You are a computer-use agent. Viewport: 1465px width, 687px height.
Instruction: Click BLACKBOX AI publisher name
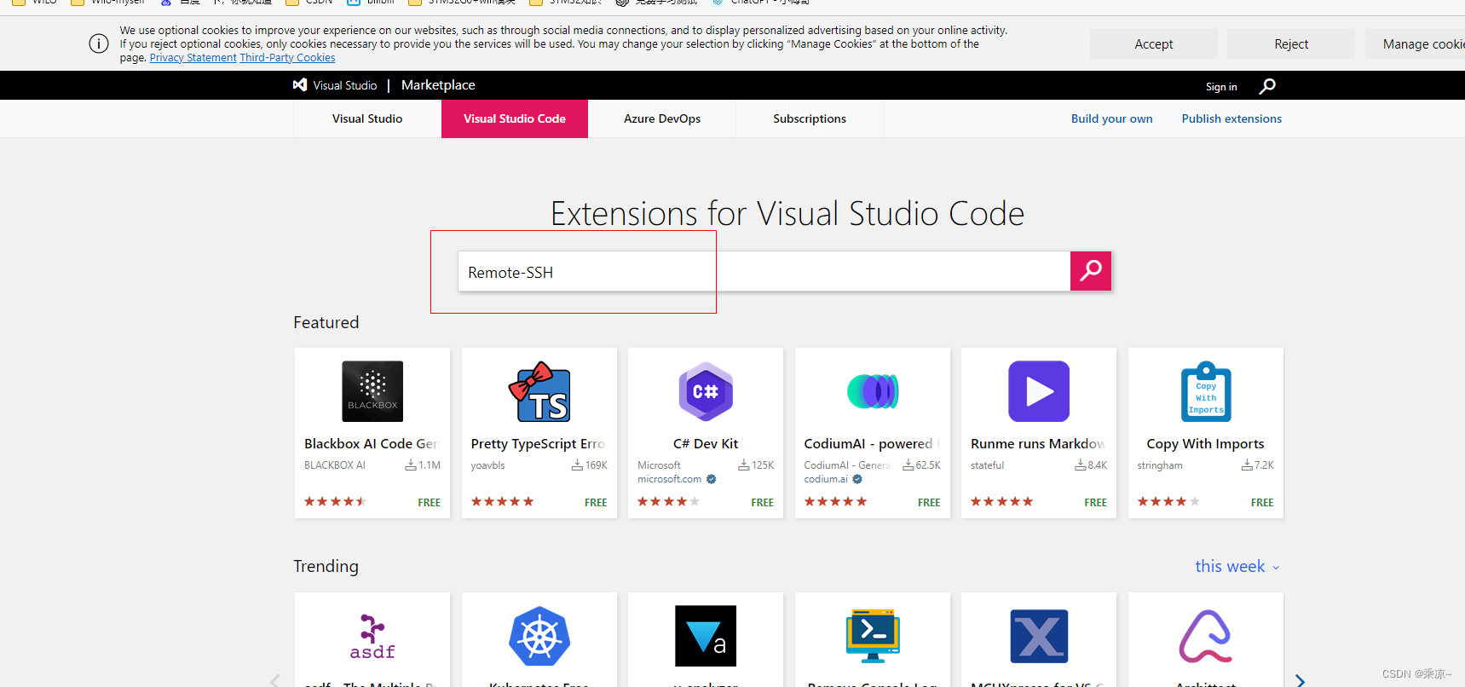coord(335,465)
